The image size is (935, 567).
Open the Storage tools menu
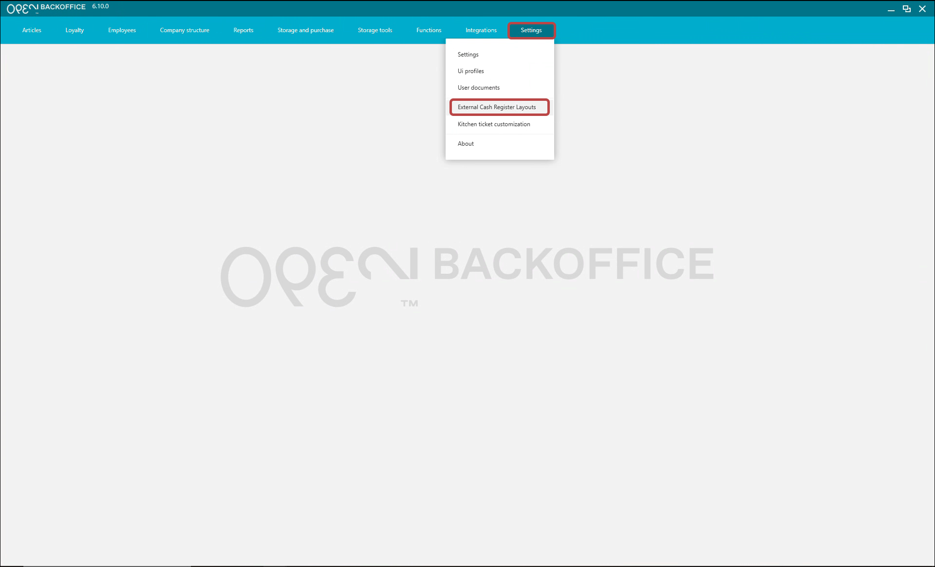[x=375, y=30]
